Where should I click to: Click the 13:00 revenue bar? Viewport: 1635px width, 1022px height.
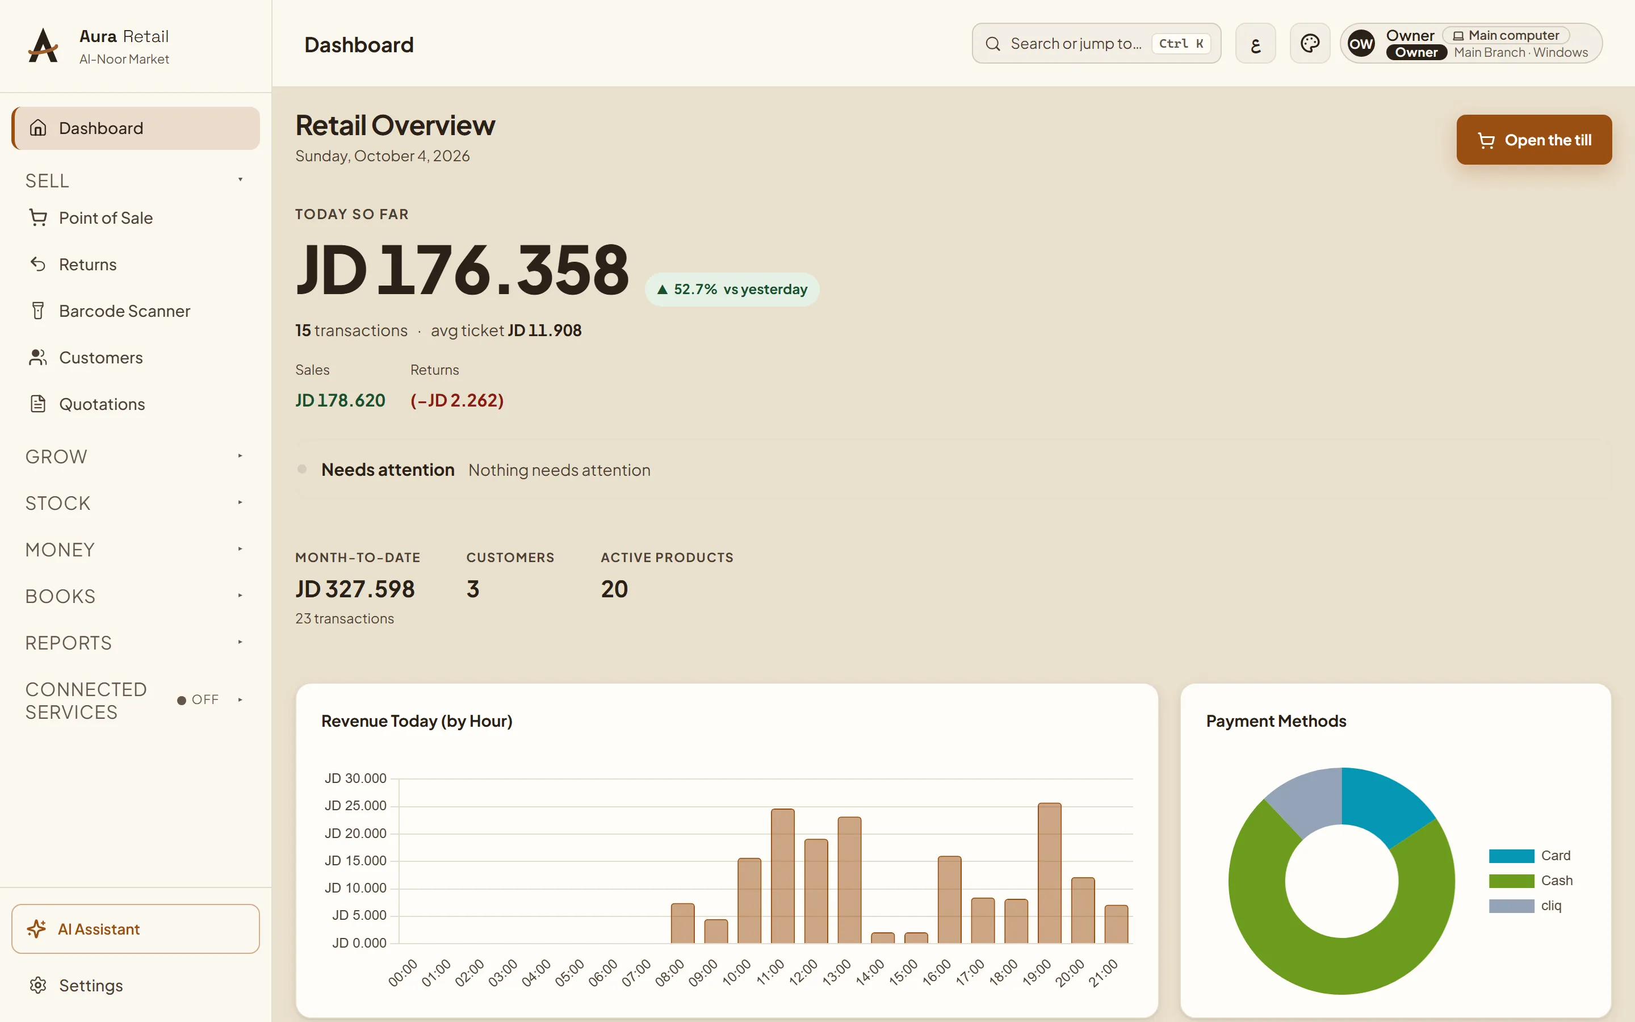pos(849,880)
